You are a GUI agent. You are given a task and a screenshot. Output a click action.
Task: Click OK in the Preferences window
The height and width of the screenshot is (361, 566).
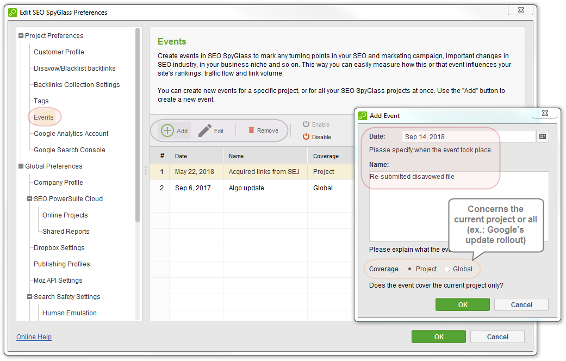(439, 337)
